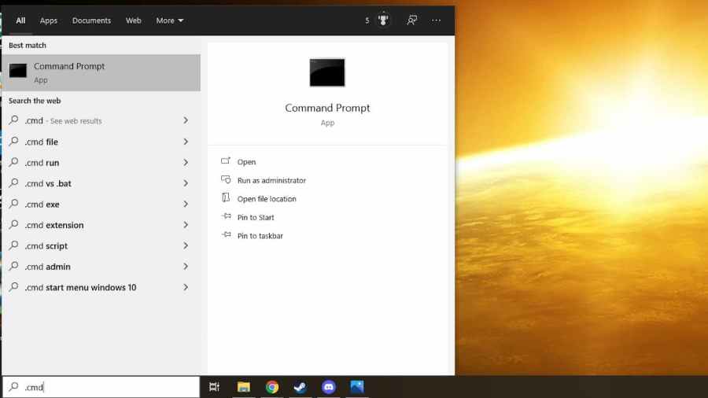Open the Command Prompt best match result
Screen dimensions: 708x398
[101, 72]
